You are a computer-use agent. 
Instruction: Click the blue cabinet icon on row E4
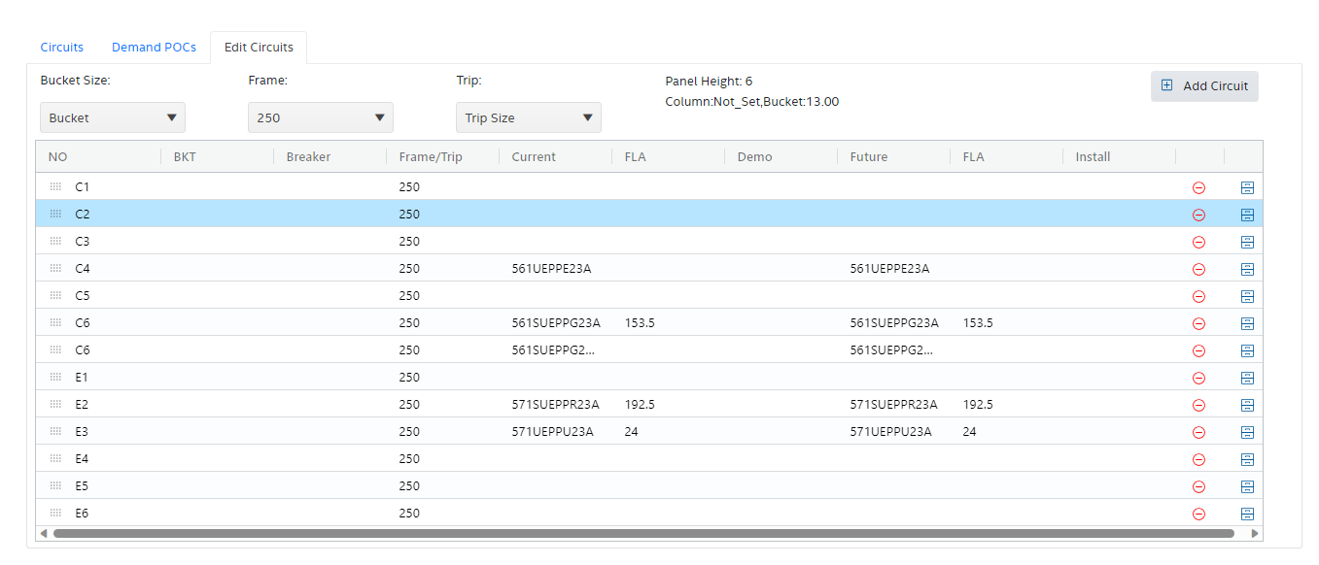pos(1248,459)
